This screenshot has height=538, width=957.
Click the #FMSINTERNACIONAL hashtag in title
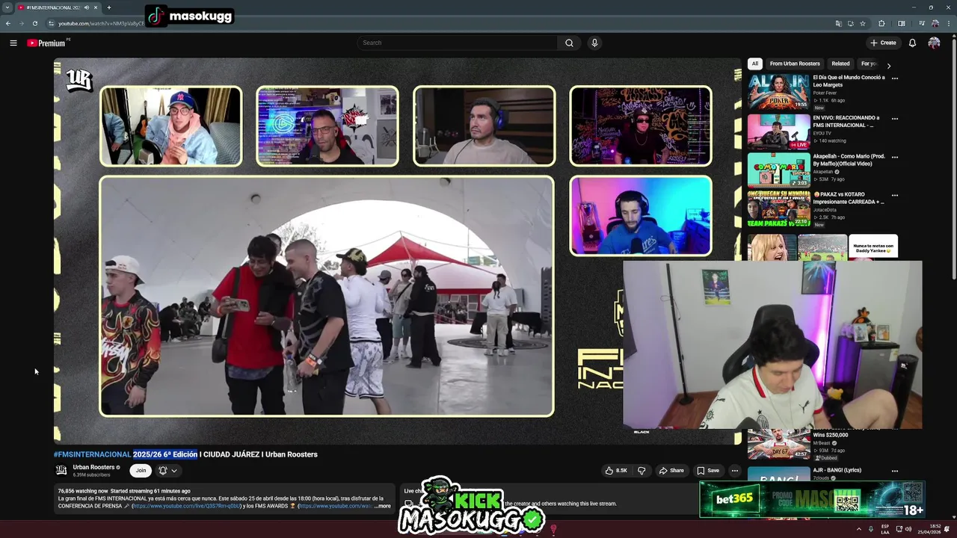(x=92, y=454)
